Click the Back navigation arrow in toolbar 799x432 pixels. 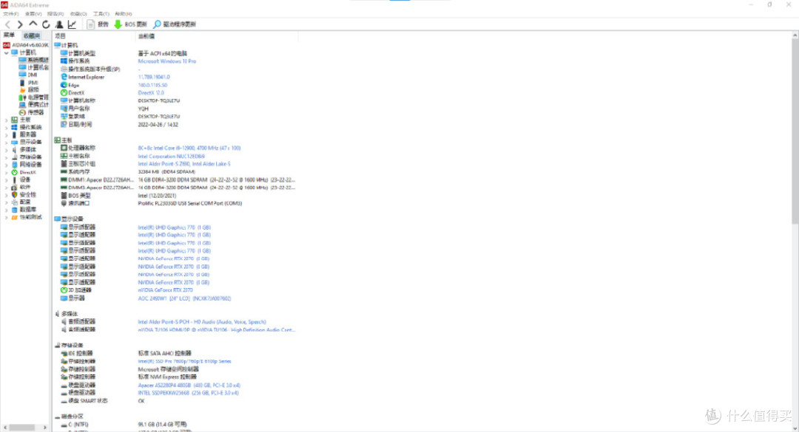pyautogui.click(x=7, y=24)
